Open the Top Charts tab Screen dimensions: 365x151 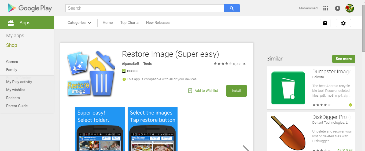129,23
